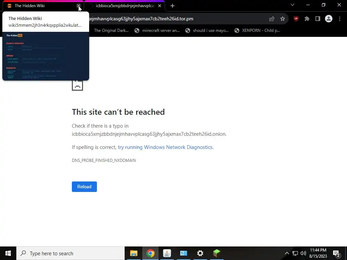The width and height of the screenshot is (347, 260).
Task: Click the Hidden Wiki tab preview thumbnail
Action: tap(46, 56)
